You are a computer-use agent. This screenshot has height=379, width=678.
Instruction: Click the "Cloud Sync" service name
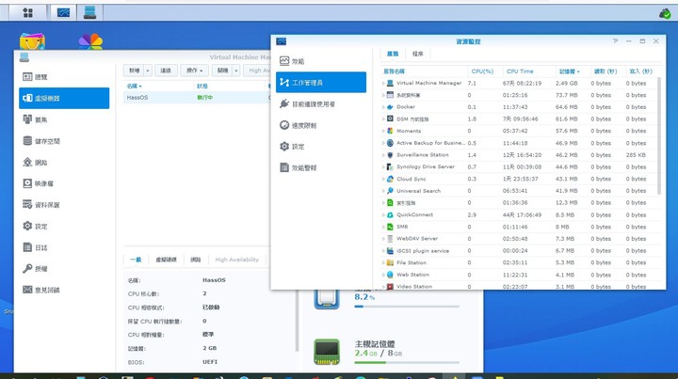coord(412,179)
